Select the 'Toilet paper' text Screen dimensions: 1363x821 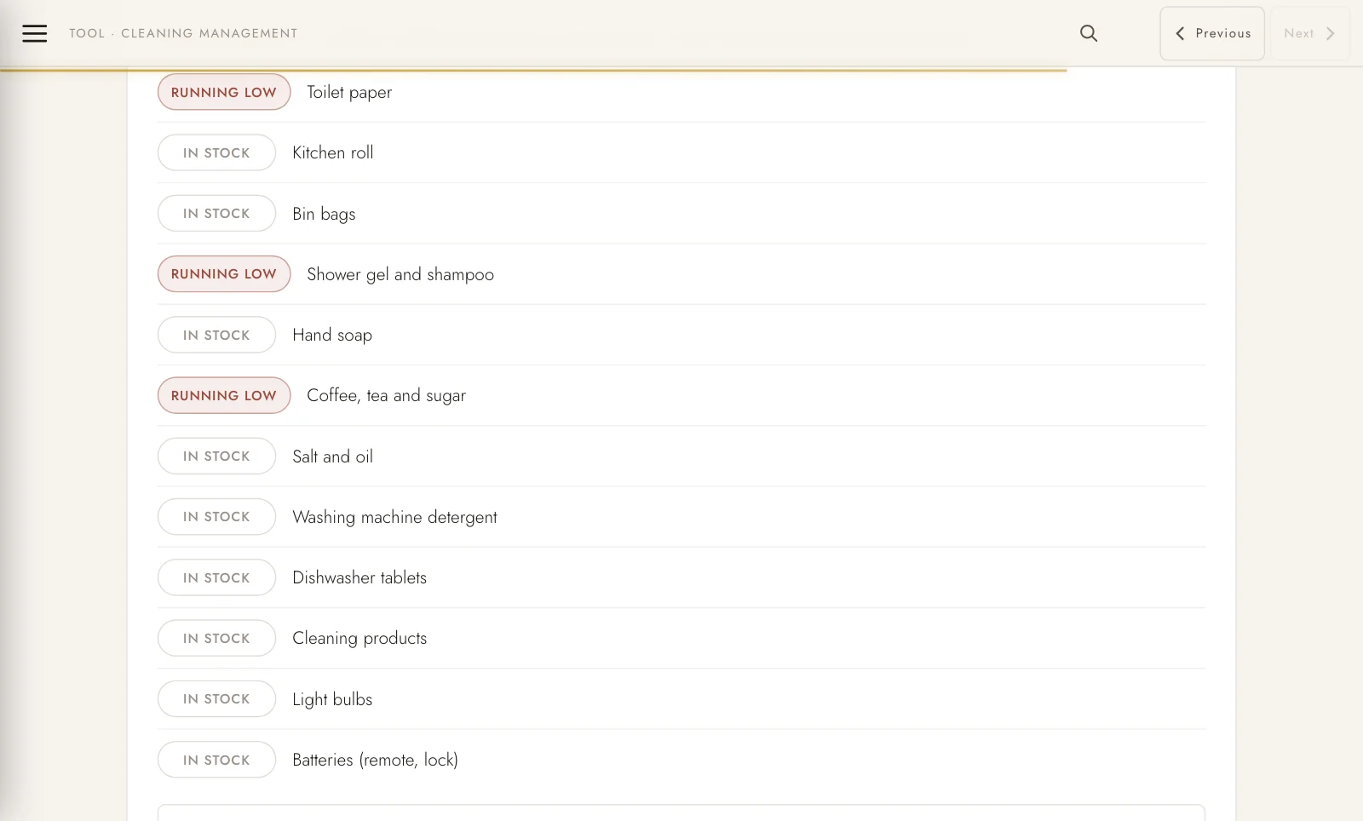349,92
